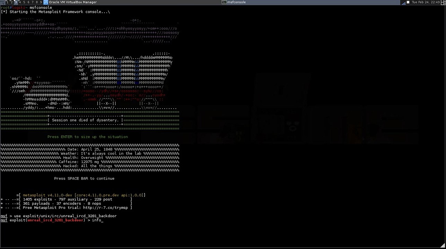This screenshot has width=446, height=249.
Task: Switch to workspace 2 in the top bar
Action: [11, 2]
